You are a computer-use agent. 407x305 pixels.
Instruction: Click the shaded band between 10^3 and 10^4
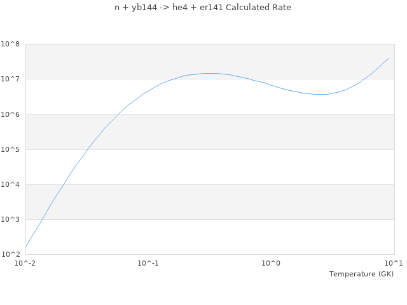point(210,201)
